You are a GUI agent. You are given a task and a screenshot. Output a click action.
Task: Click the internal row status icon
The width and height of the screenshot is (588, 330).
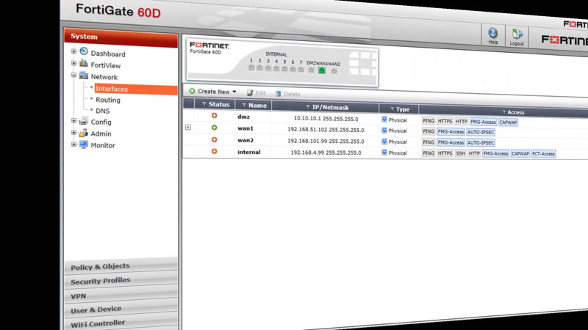tap(214, 151)
